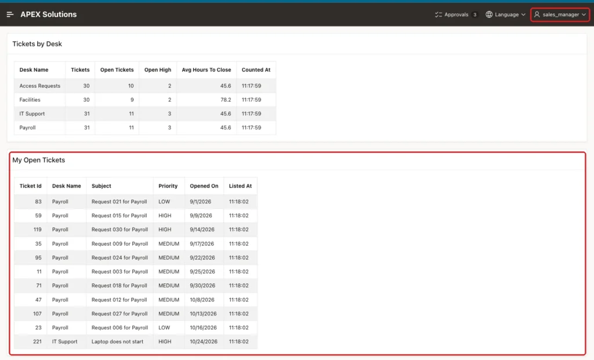
Task: Click the Approvals checklist icon
Action: pyautogui.click(x=439, y=15)
